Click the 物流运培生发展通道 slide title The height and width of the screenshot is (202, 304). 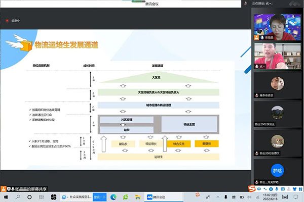pos(66,45)
